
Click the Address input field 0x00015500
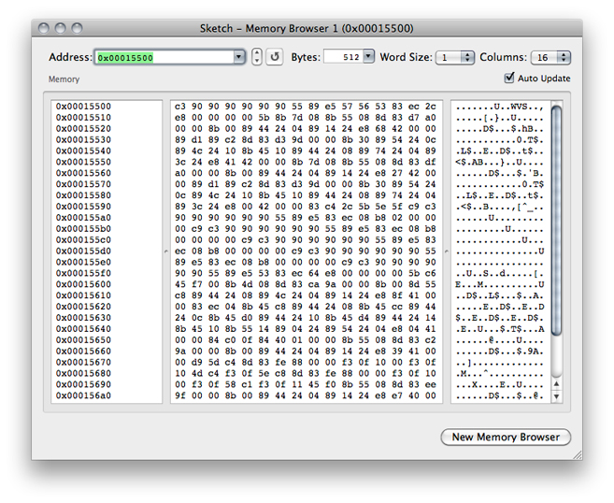click(x=164, y=58)
